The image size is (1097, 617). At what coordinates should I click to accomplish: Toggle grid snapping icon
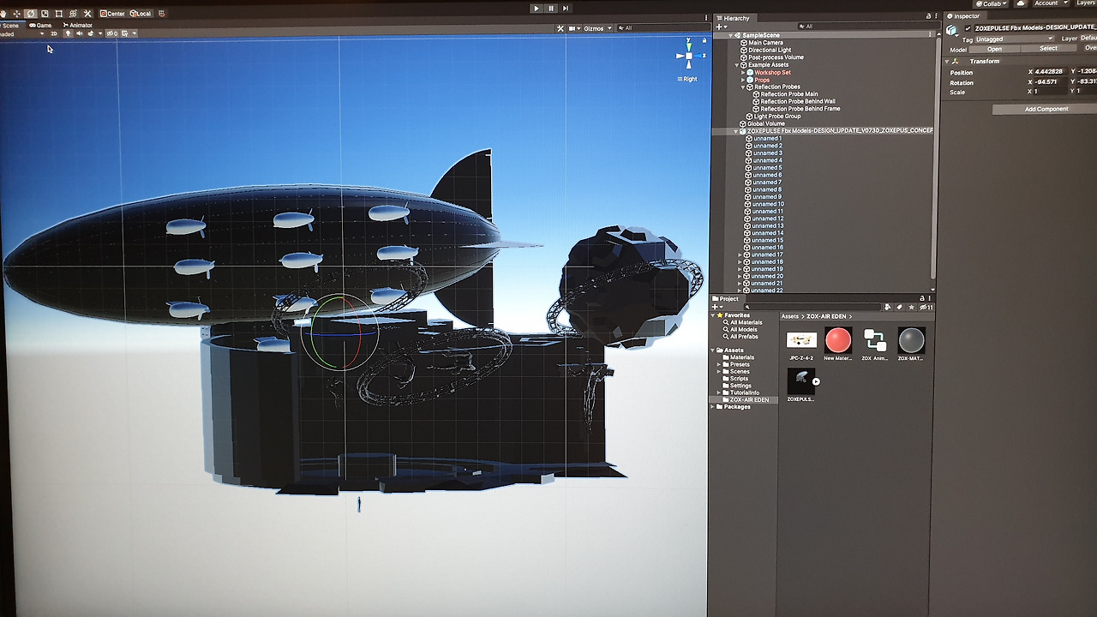pyautogui.click(x=162, y=14)
